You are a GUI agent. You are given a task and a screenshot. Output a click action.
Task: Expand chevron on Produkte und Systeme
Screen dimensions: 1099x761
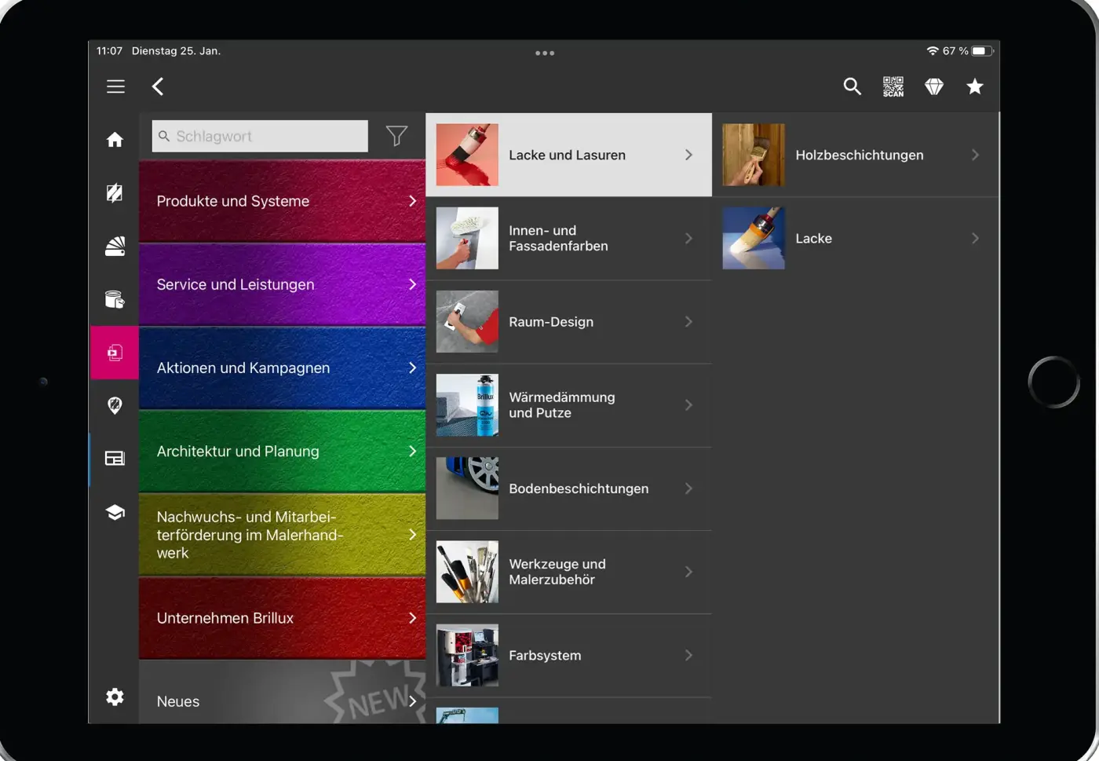[x=412, y=201]
